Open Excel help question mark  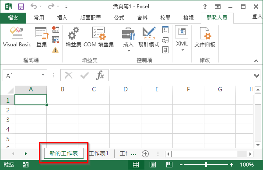tap(205, 7)
